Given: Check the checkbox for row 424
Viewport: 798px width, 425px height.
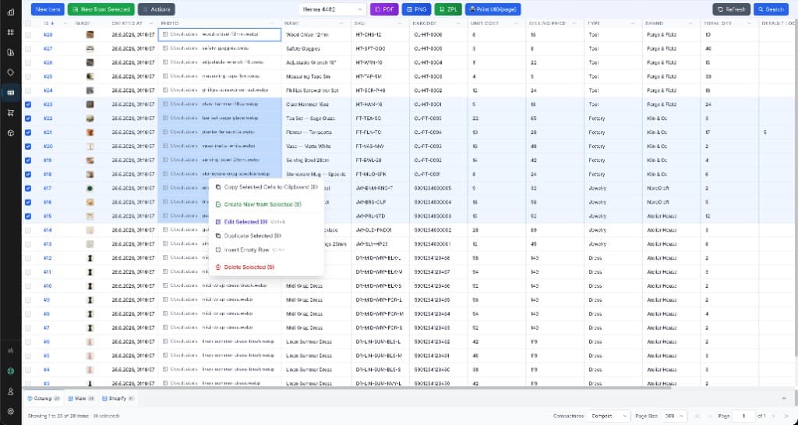Looking at the screenshot, I should [28, 90].
